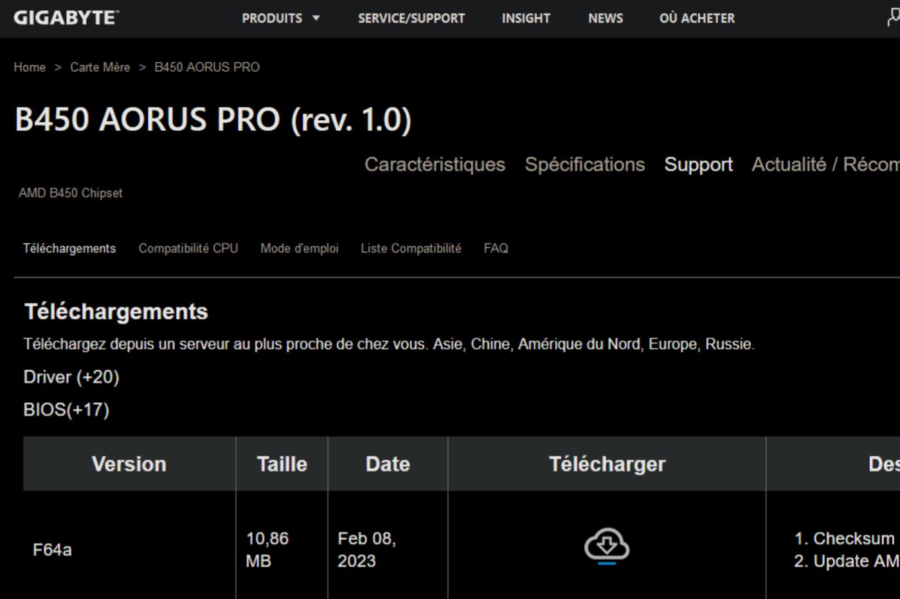
Task: Click the '2. Update AM' description line
Action: [847, 561]
